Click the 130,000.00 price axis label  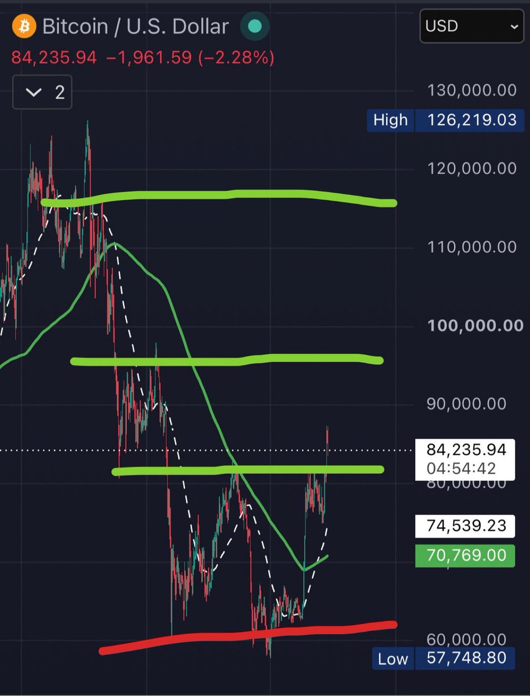pos(471,90)
